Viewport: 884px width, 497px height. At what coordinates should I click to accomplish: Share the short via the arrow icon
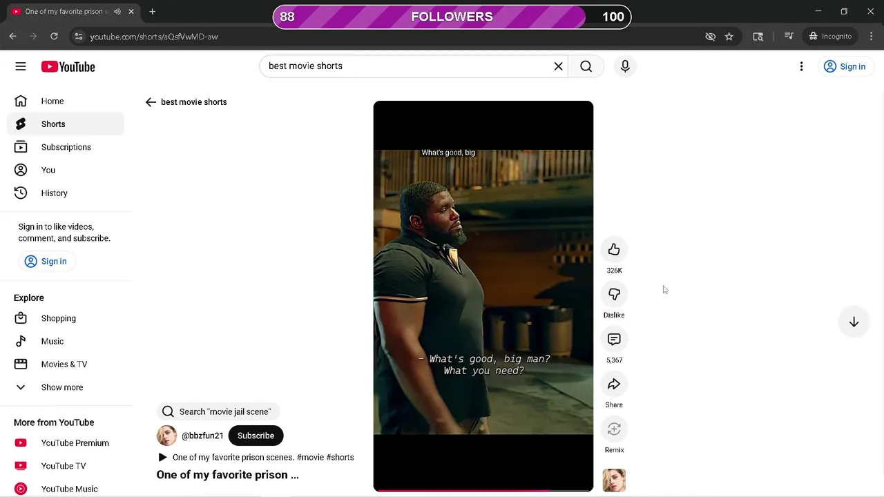tap(614, 384)
